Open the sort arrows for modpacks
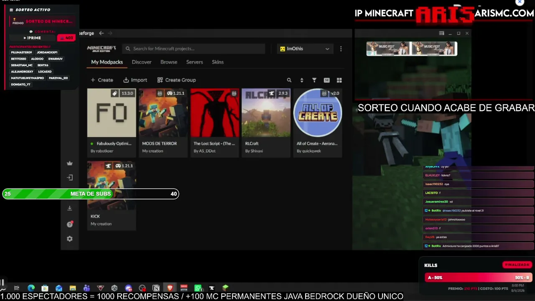Image resolution: width=535 pixels, height=301 pixels. click(301, 80)
